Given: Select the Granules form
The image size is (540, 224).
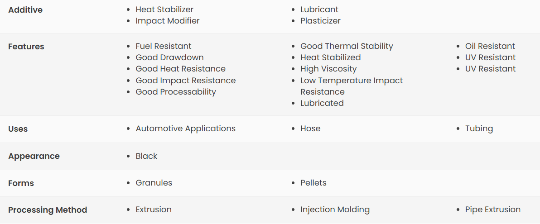Looking at the screenshot, I should point(154,183).
